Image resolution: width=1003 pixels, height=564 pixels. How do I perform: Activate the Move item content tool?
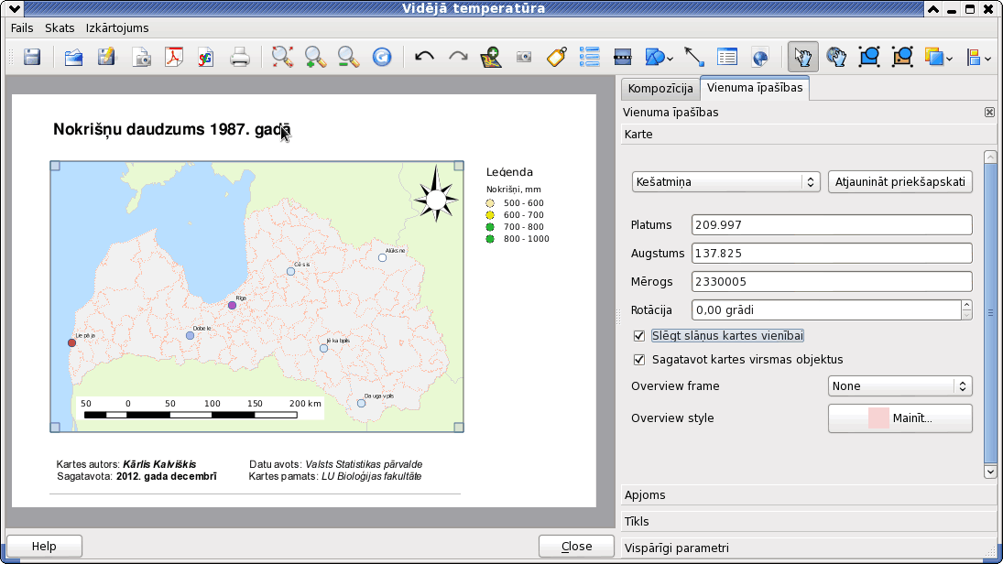point(836,57)
